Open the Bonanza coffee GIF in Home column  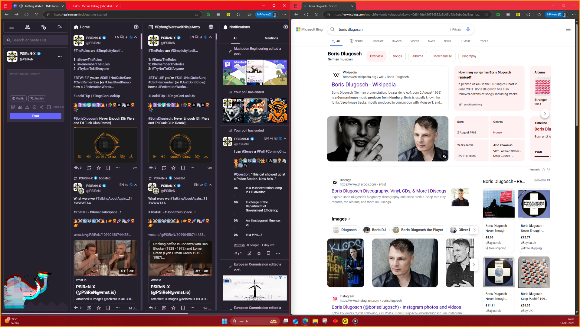pos(105,258)
